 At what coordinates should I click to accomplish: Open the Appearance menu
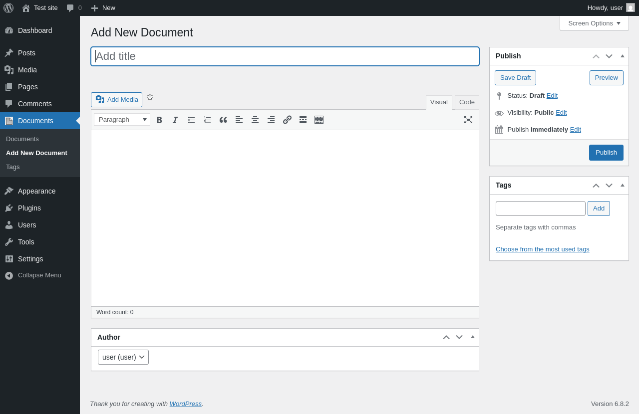click(40, 191)
